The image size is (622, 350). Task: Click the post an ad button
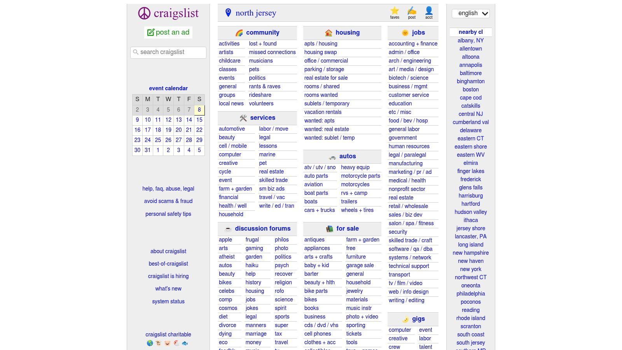[x=168, y=32]
